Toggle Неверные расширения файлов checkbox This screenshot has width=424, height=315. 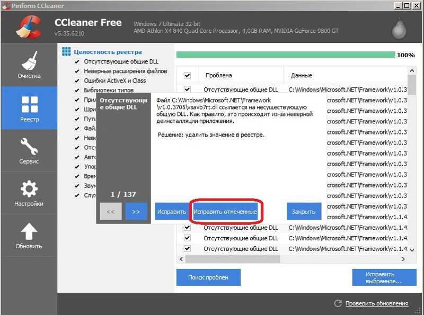click(x=77, y=71)
